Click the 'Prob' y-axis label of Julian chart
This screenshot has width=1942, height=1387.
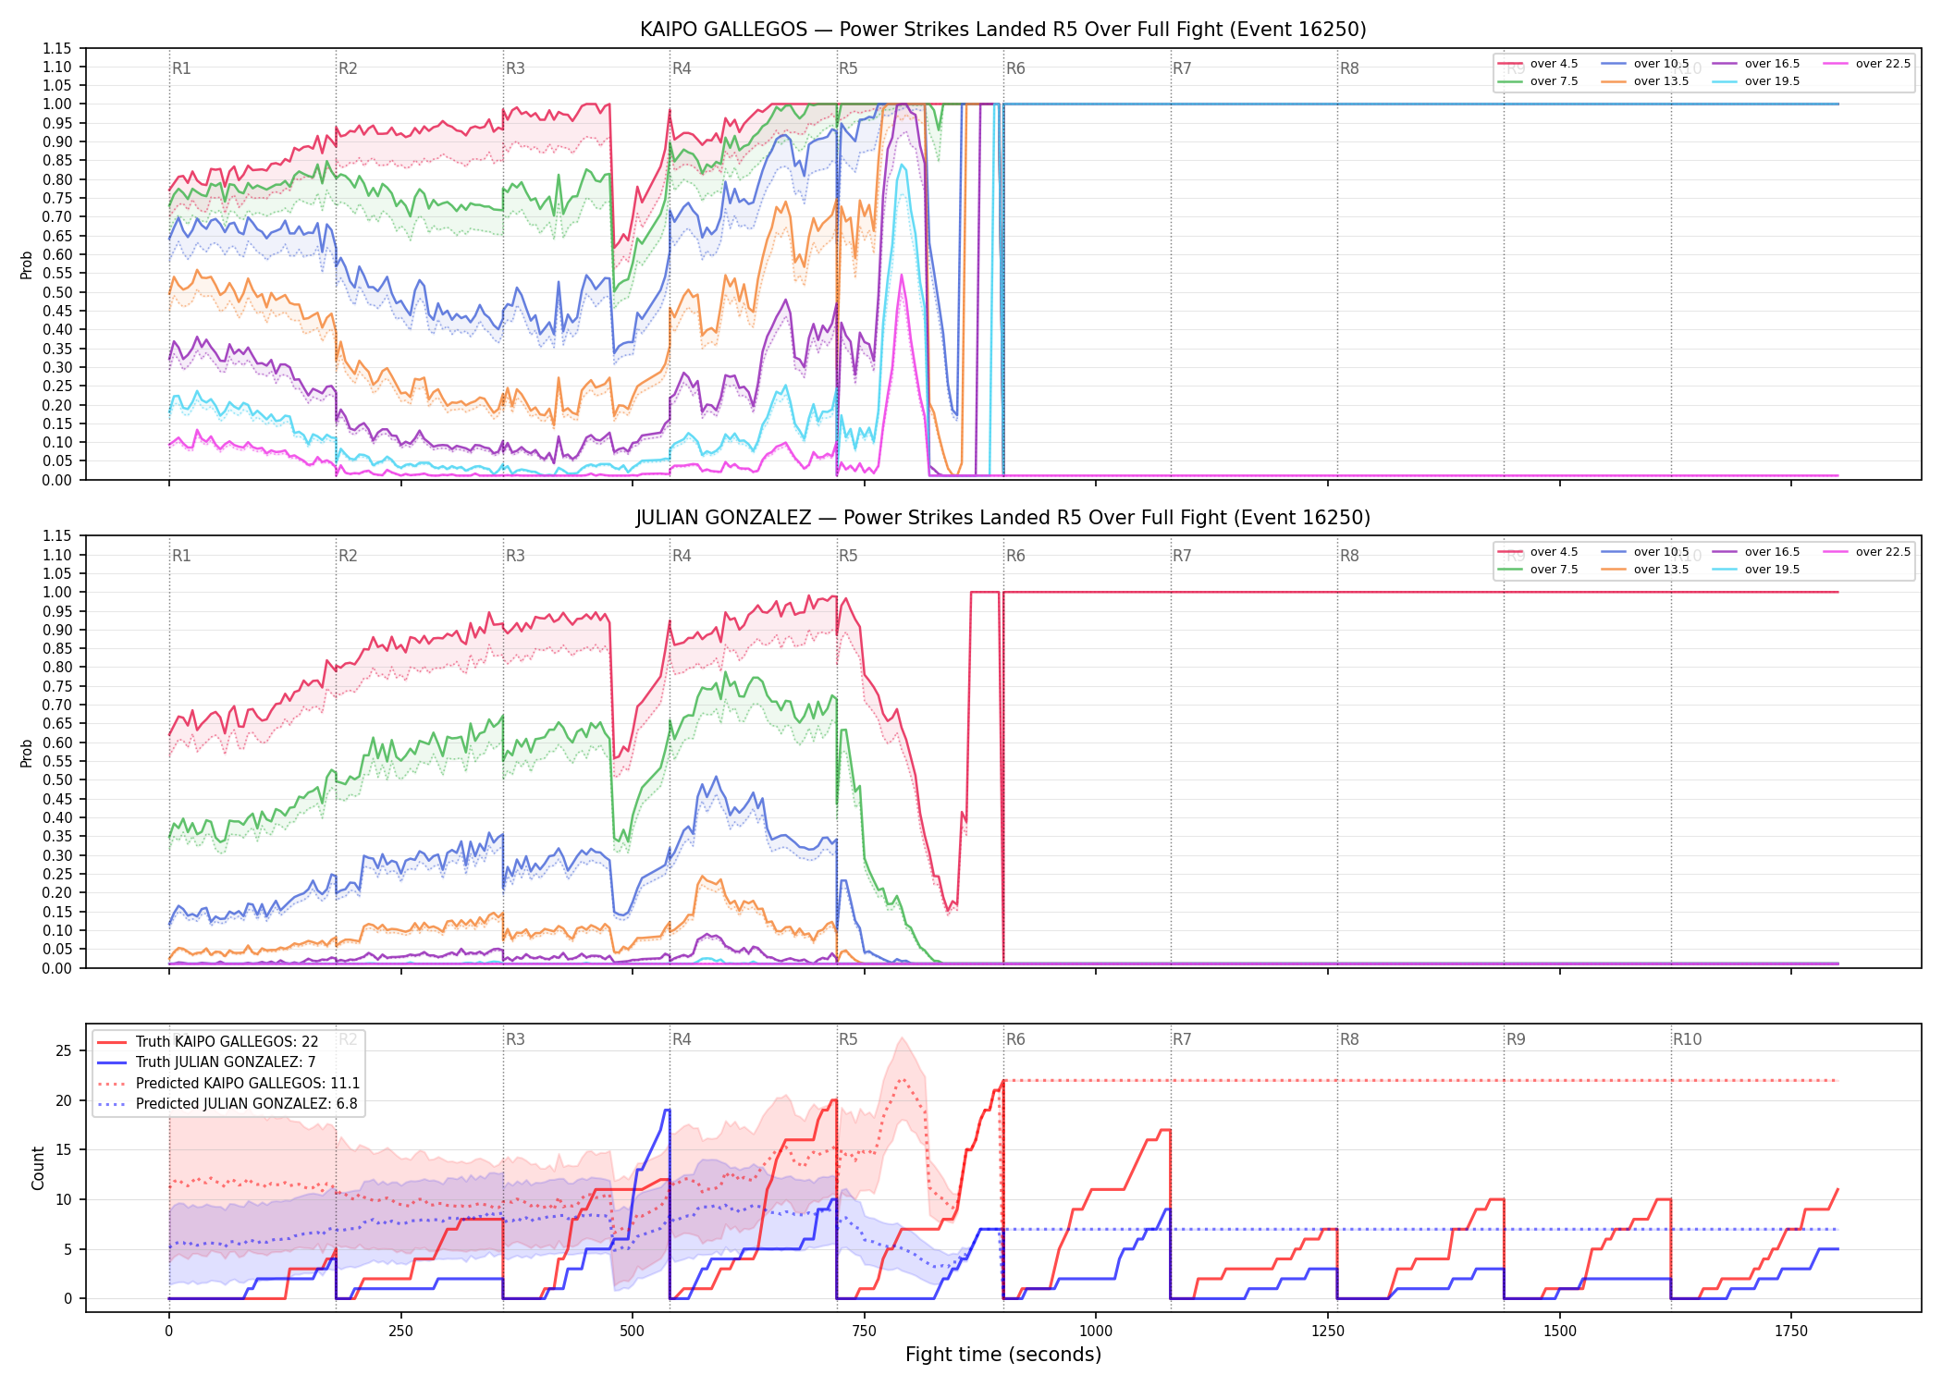[27, 753]
